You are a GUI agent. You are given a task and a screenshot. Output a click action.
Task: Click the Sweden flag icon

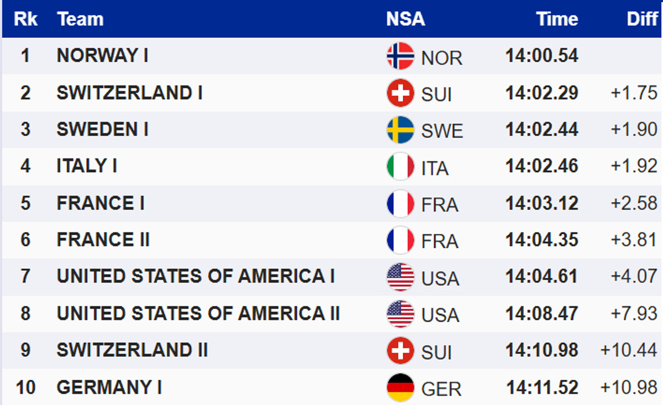(400, 130)
